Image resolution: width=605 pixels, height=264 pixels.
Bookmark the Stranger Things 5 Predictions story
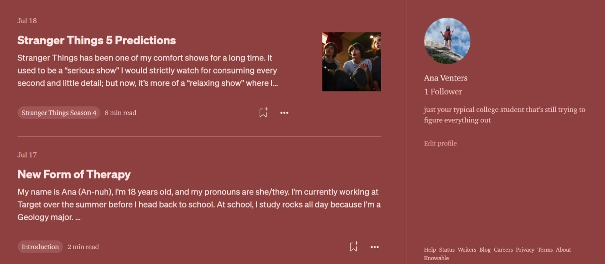click(263, 112)
